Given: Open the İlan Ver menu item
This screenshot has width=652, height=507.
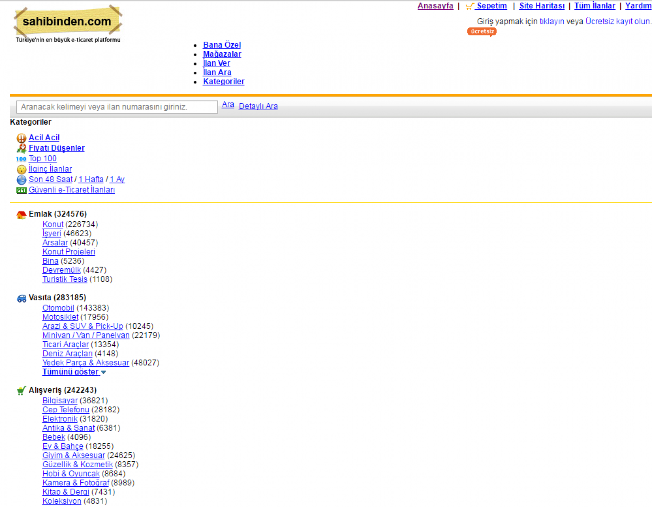Looking at the screenshot, I should pyautogui.click(x=216, y=63).
